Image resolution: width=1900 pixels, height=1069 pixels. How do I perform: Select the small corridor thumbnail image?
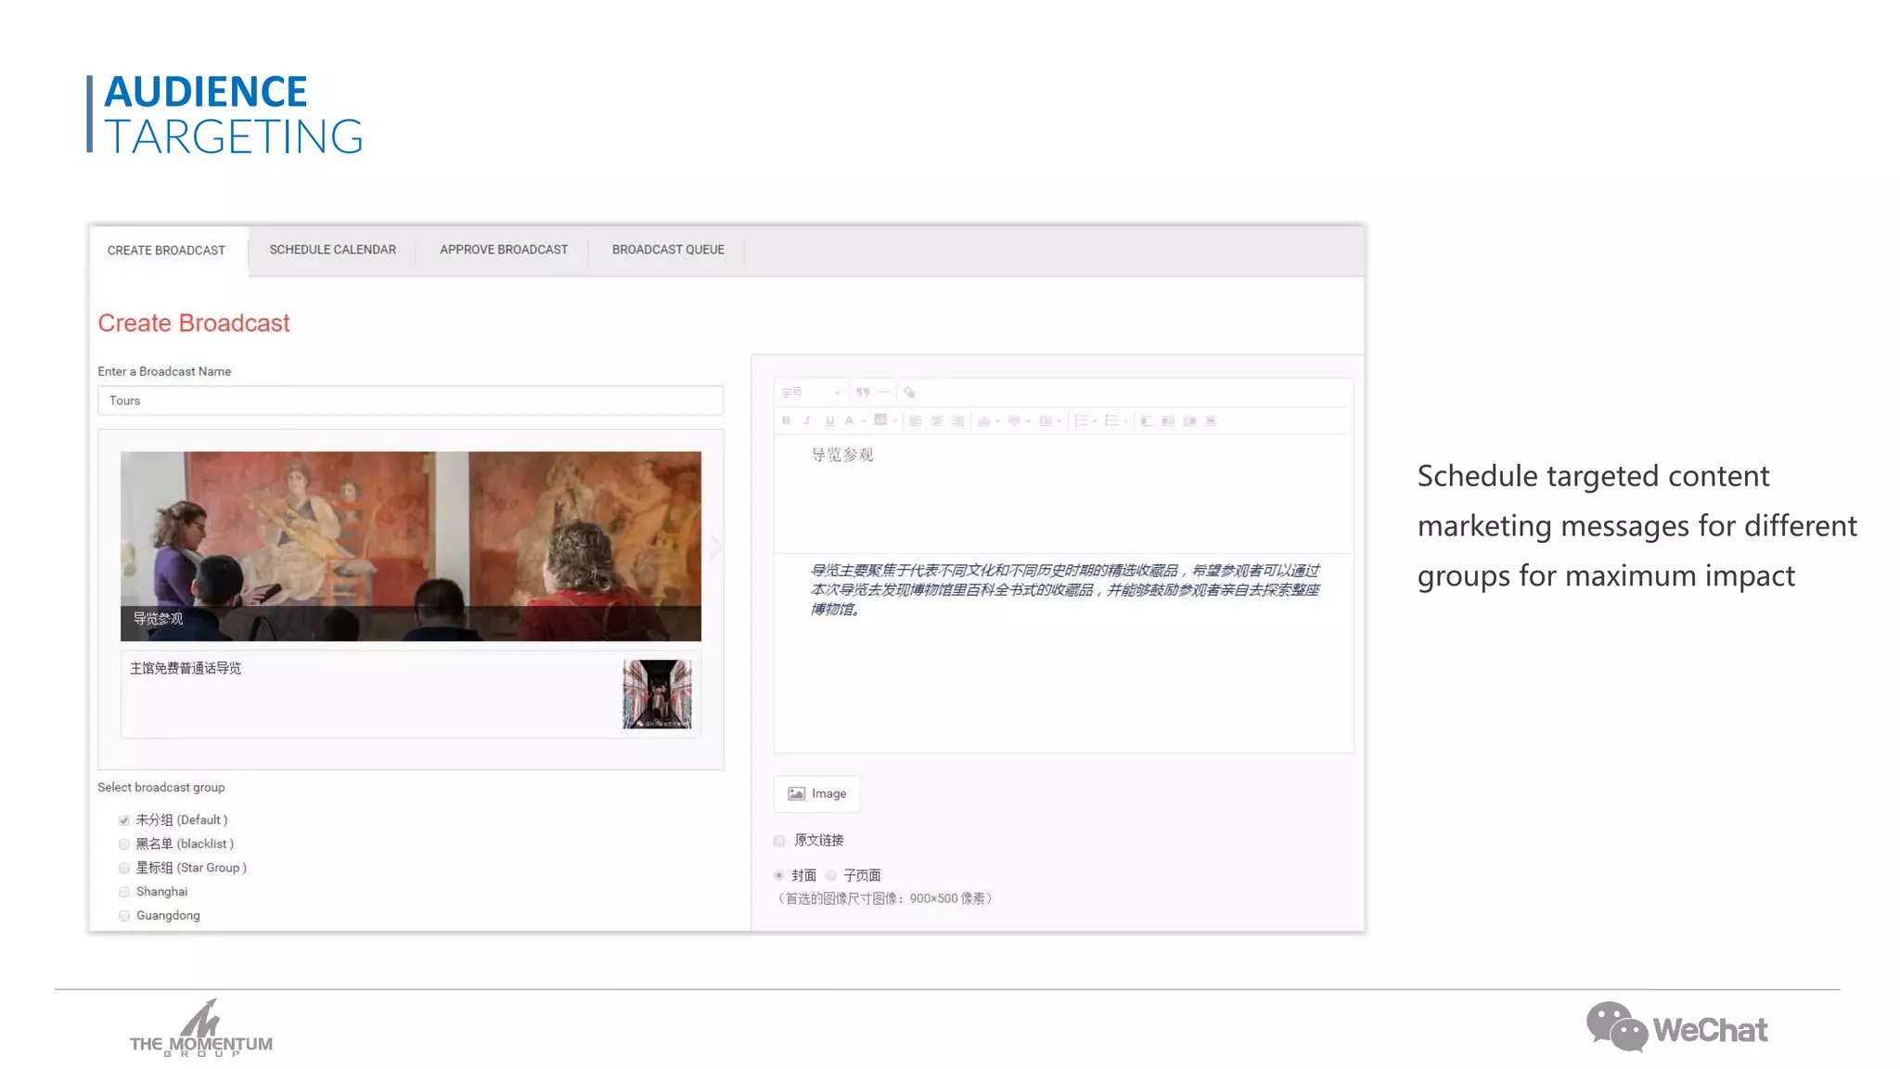pos(657,694)
